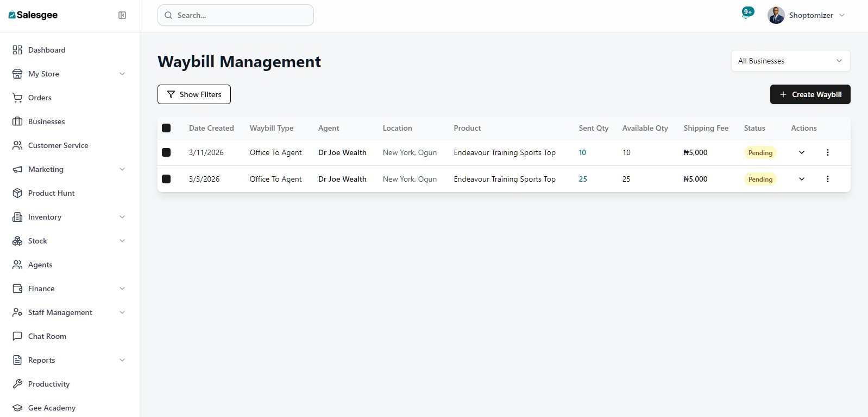The height and width of the screenshot is (417, 868).
Task: Expand the Finance submenu chevron
Action: (122, 288)
